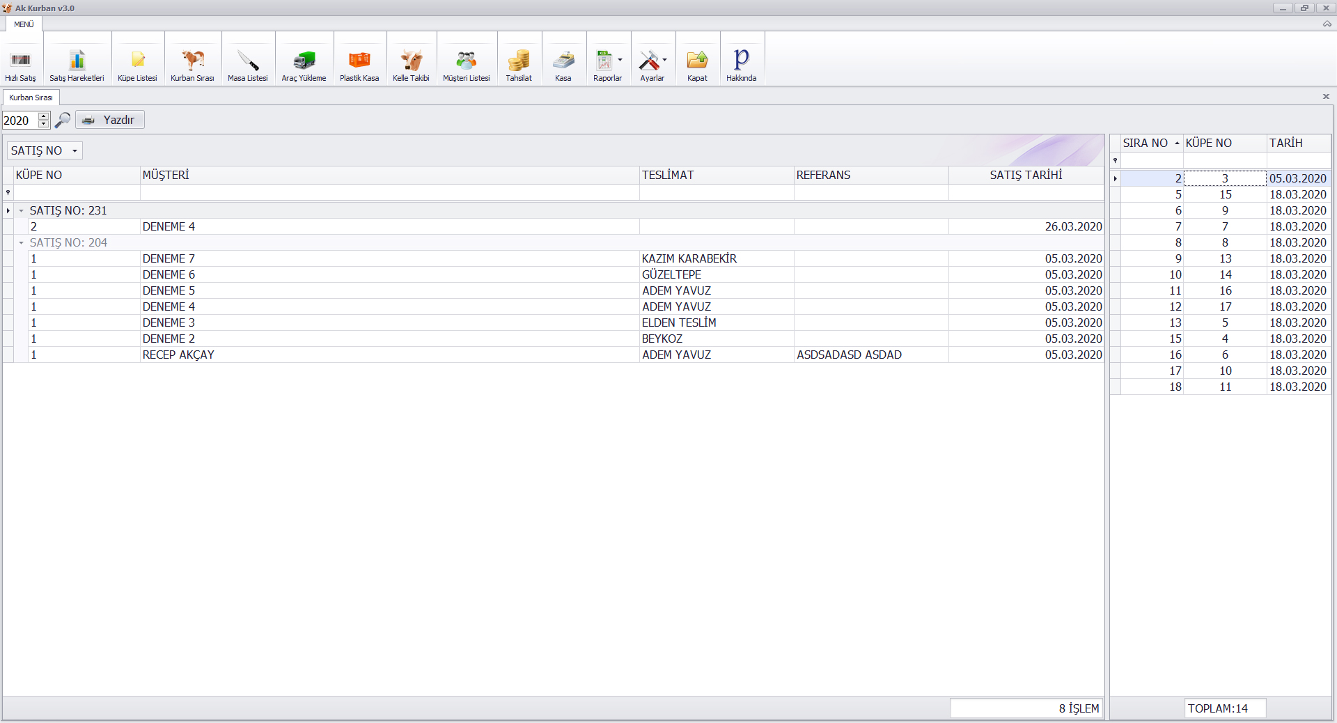Open Plastik Kasa crate icon

click(359, 61)
